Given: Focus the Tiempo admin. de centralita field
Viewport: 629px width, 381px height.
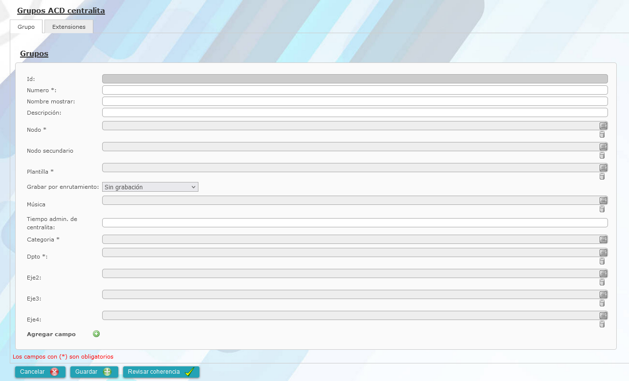Looking at the screenshot, I should coord(355,222).
